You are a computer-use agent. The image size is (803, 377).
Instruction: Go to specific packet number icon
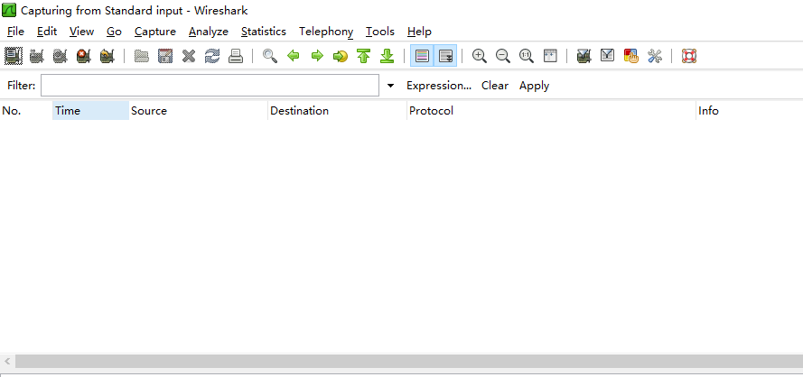click(341, 56)
